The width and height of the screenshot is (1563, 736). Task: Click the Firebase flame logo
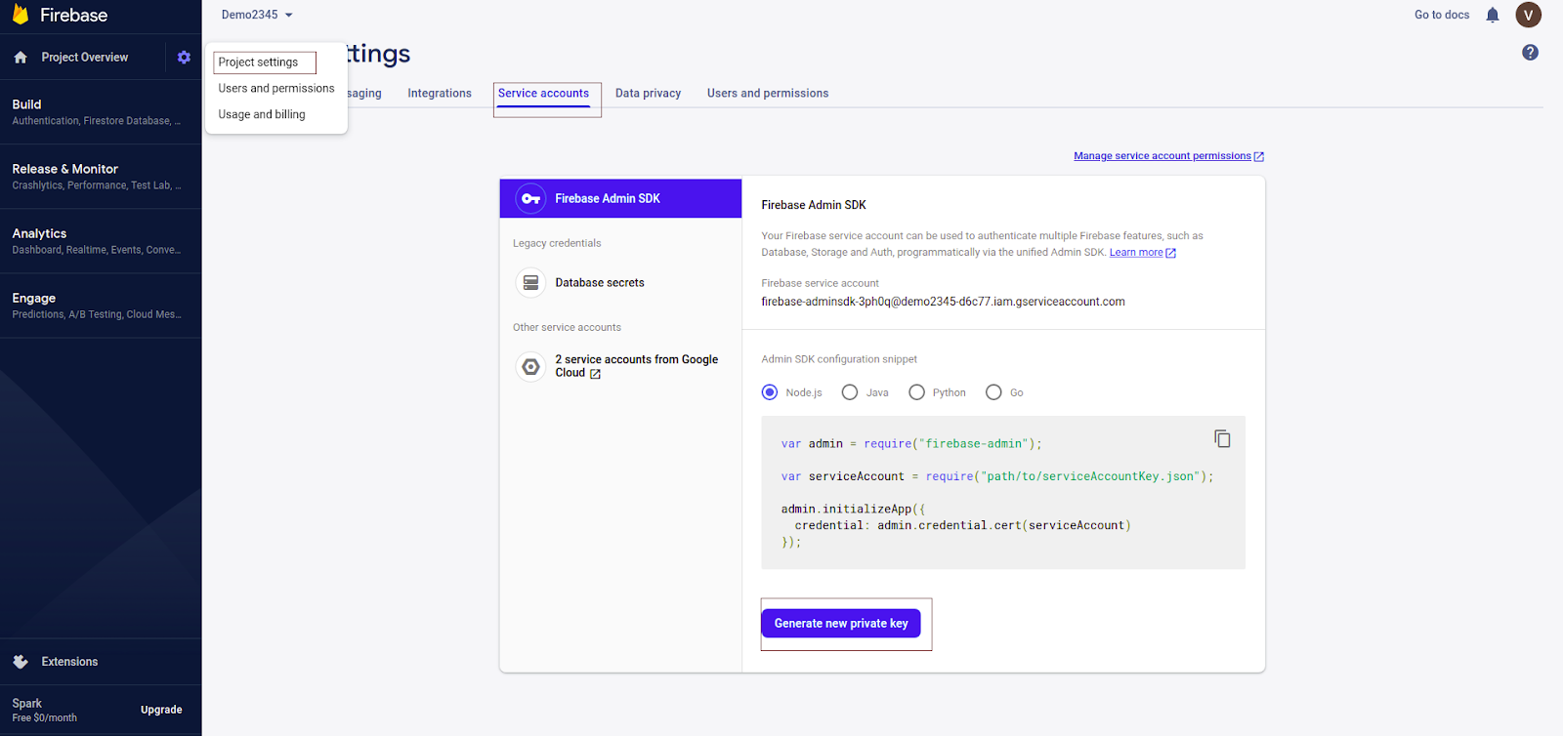point(20,15)
